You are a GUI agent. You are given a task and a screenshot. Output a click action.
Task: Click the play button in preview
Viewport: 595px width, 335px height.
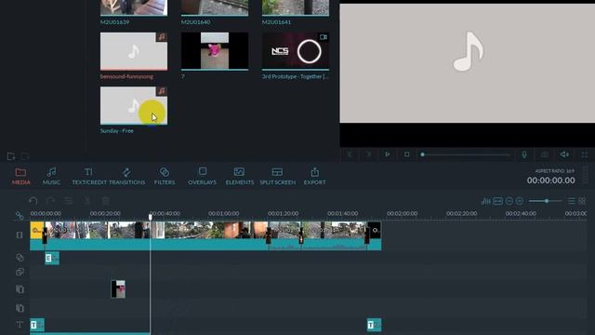(x=388, y=154)
